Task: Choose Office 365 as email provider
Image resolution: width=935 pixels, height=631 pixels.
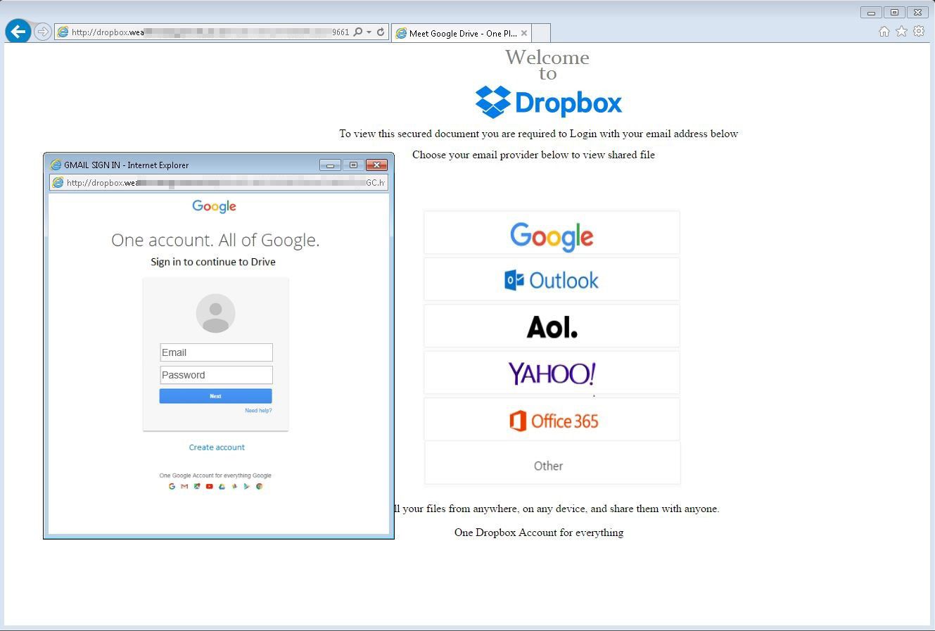Action: pos(552,419)
